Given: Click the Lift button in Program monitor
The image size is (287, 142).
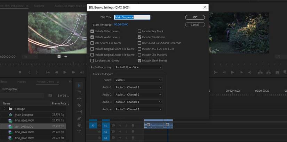Looking at the screenshot, I should point(260,72).
